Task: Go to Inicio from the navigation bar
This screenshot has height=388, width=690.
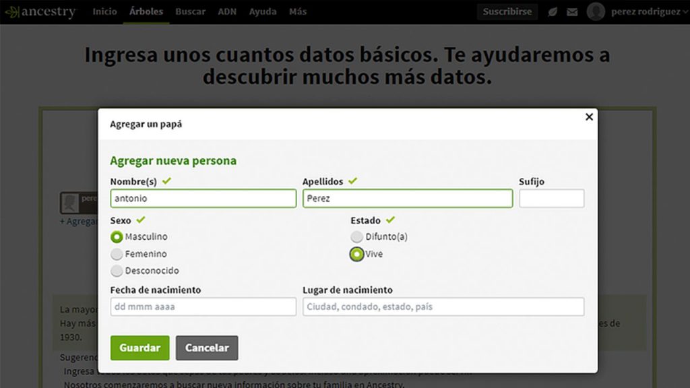Action: click(x=105, y=11)
